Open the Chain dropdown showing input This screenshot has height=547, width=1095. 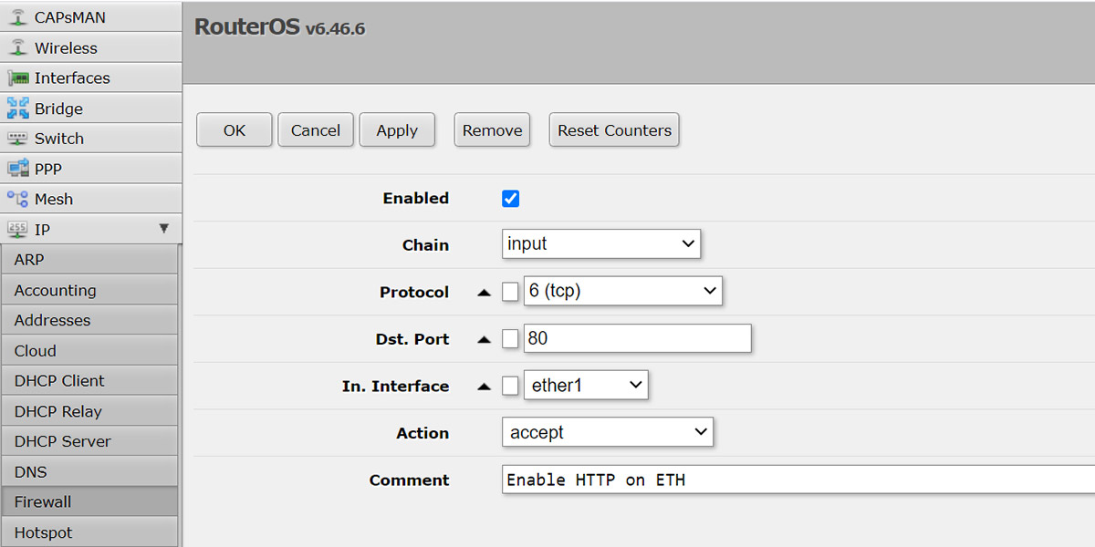pyautogui.click(x=600, y=243)
